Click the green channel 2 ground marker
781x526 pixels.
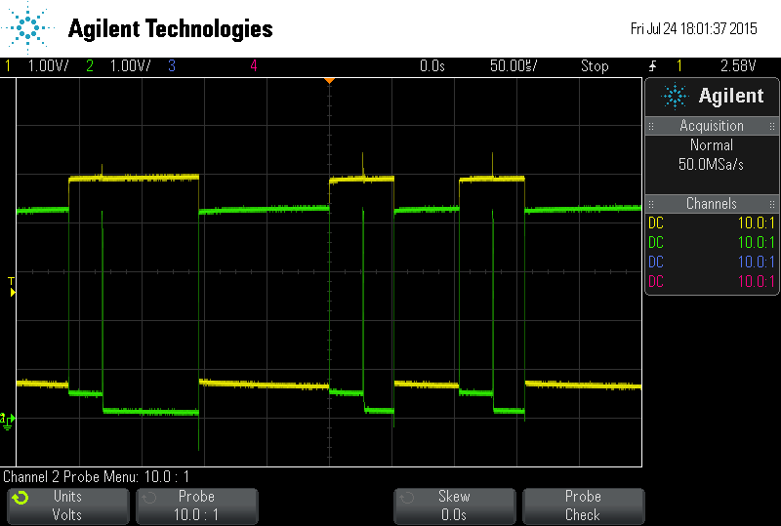(8, 421)
